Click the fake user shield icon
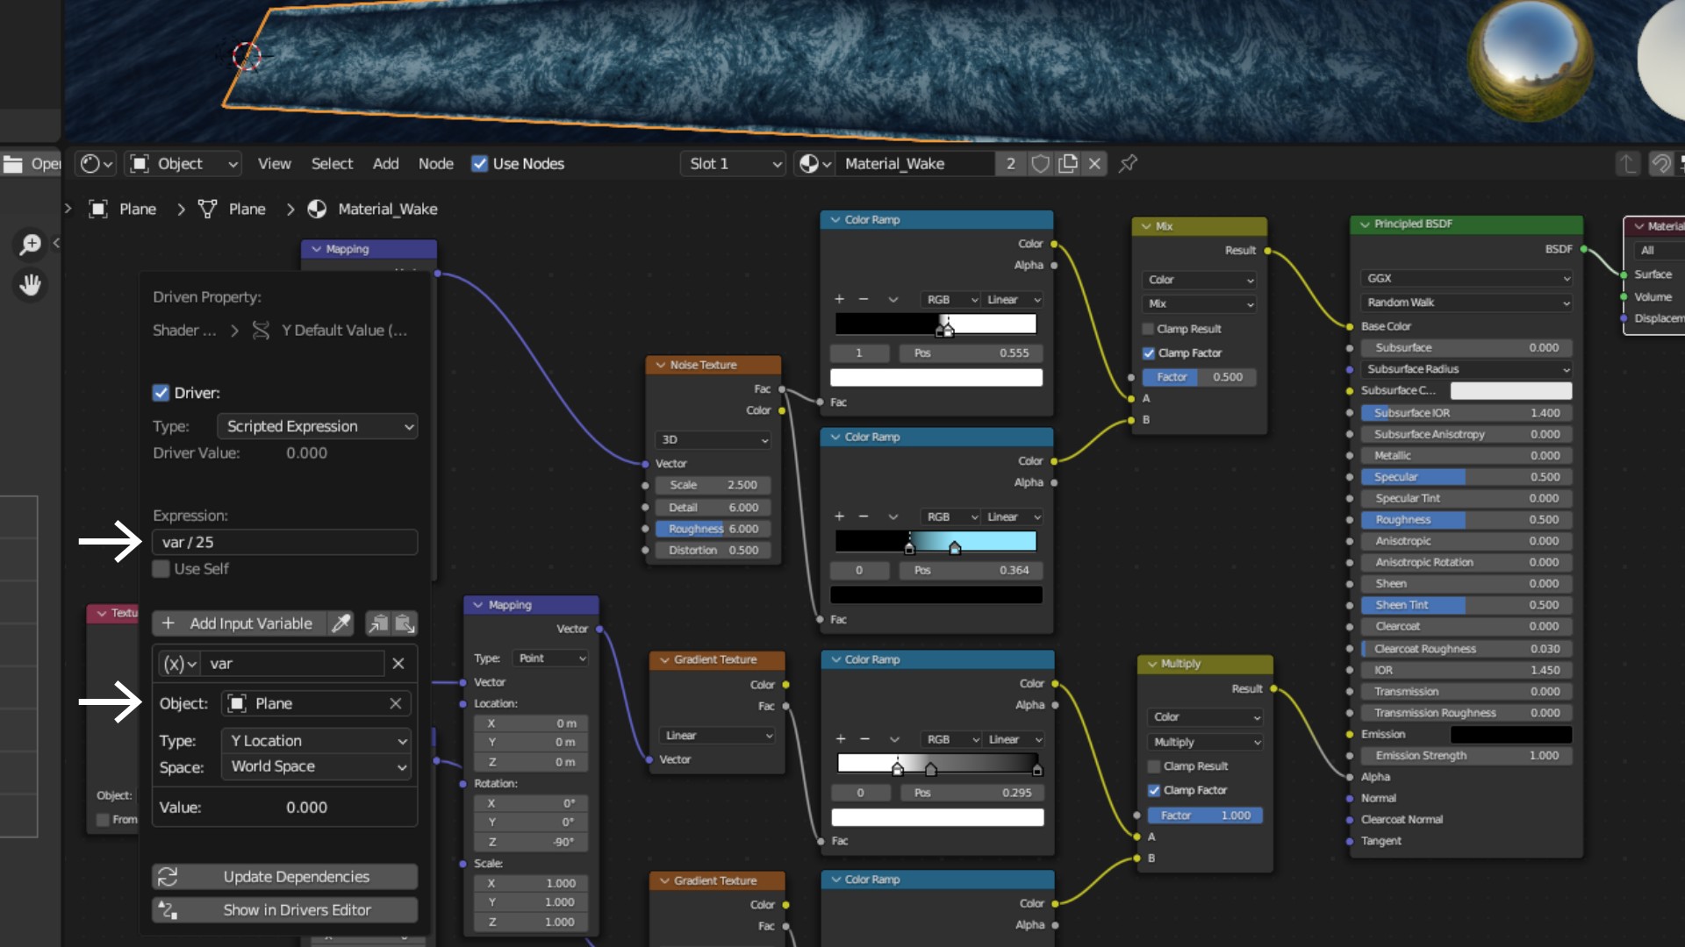This screenshot has height=947, width=1685. click(x=1040, y=164)
